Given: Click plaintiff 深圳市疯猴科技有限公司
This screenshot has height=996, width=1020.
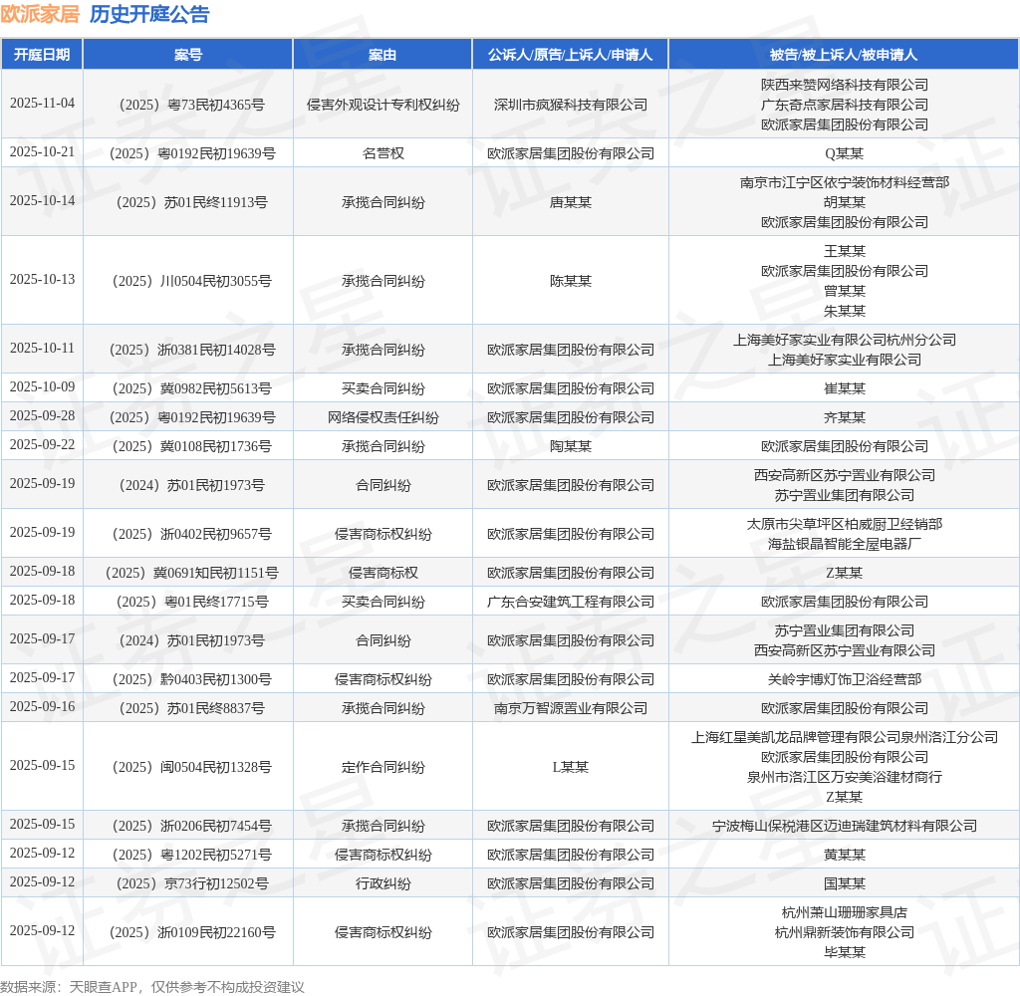Looking at the screenshot, I should point(571,105).
